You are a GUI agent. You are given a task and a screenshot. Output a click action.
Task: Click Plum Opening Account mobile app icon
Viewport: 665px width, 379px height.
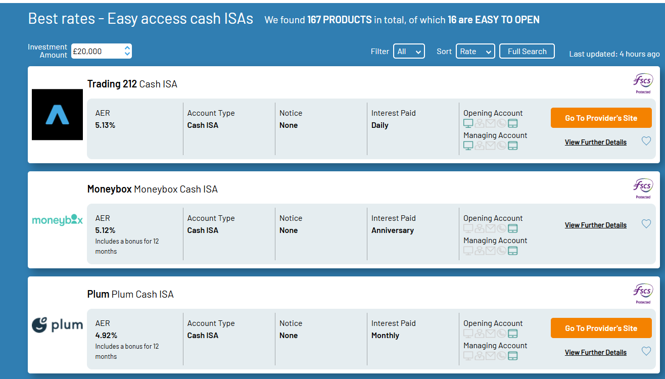pyautogui.click(x=513, y=334)
